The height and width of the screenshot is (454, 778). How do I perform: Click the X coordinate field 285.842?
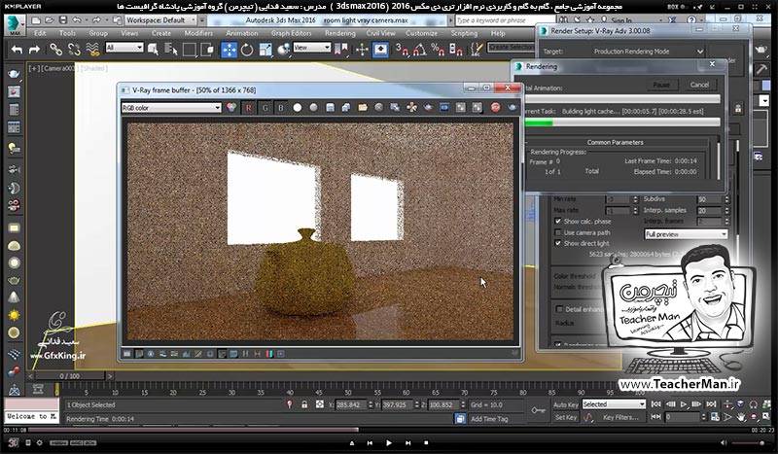[350, 404]
